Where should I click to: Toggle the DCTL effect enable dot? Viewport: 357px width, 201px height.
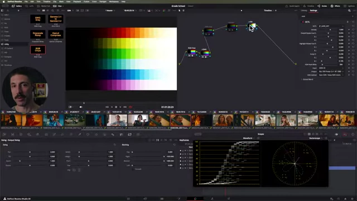click(x=303, y=22)
